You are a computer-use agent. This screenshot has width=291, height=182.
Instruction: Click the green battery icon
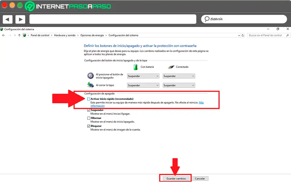tap(136, 67)
